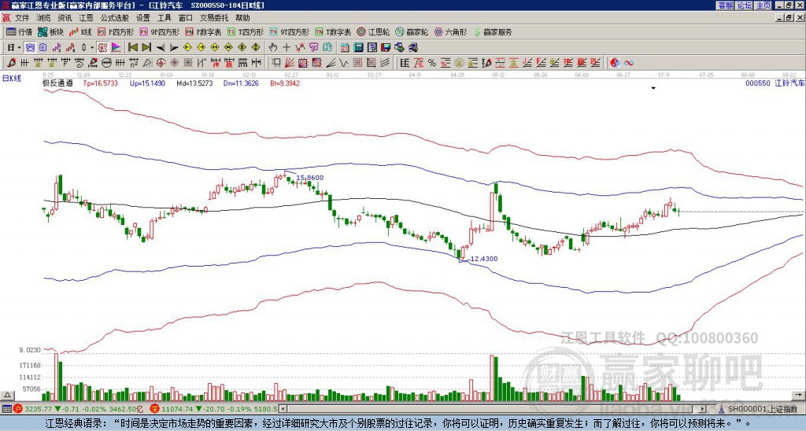Open the calculator icon
The image size is (806, 431).
[x=358, y=47]
